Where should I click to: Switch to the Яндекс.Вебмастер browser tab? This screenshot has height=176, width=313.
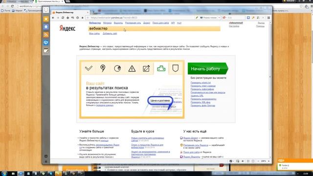(x=70, y=12)
